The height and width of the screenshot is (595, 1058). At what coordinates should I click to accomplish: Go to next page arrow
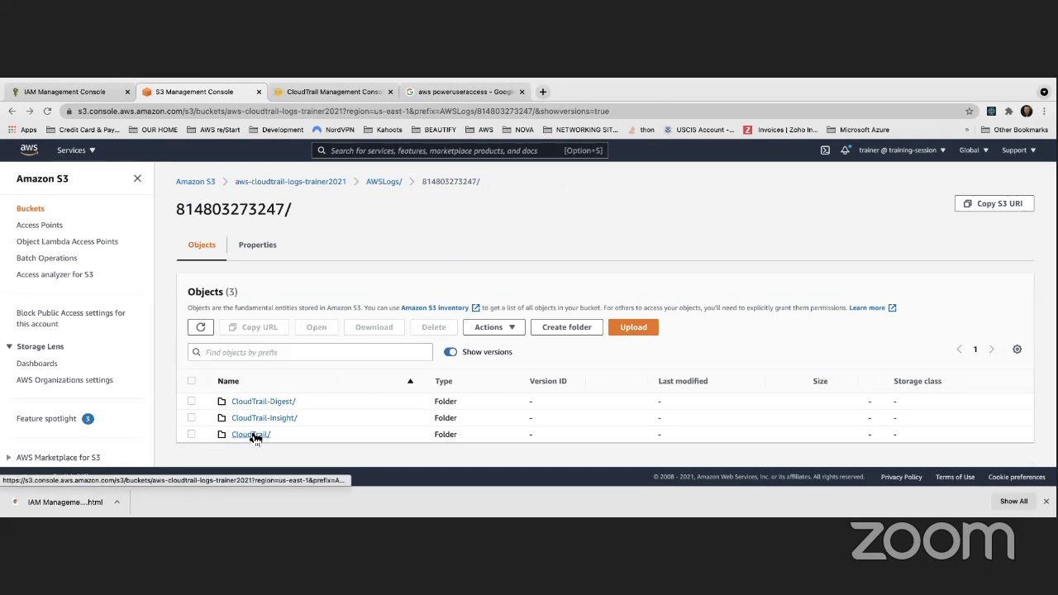point(992,350)
